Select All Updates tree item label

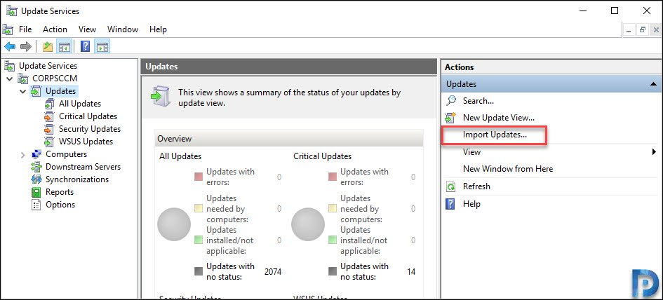pyautogui.click(x=80, y=104)
